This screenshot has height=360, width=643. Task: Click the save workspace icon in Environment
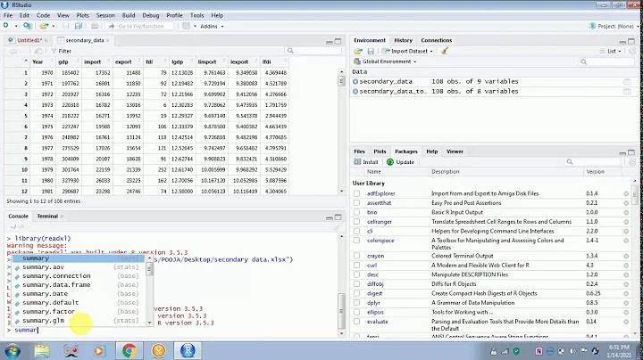click(x=371, y=51)
